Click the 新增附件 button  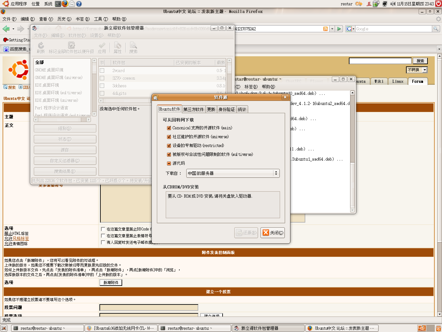click(111, 283)
